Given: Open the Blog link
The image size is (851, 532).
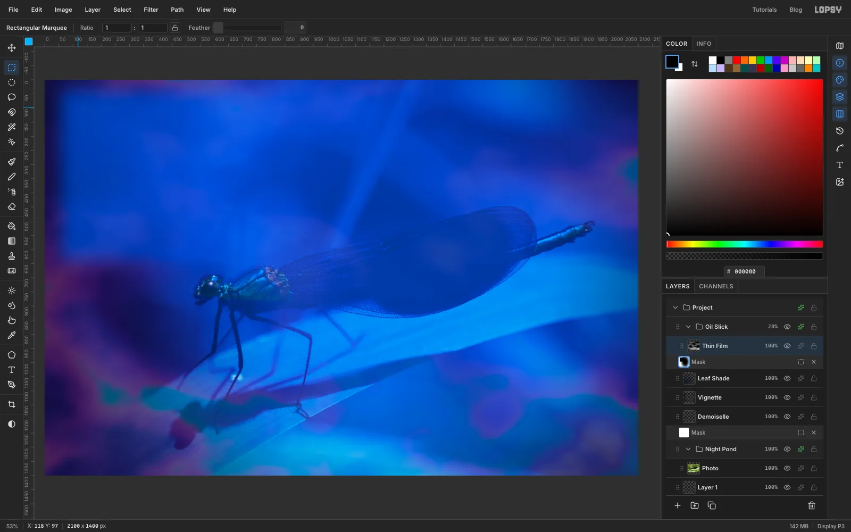Looking at the screenshot, I should point(796,10).
